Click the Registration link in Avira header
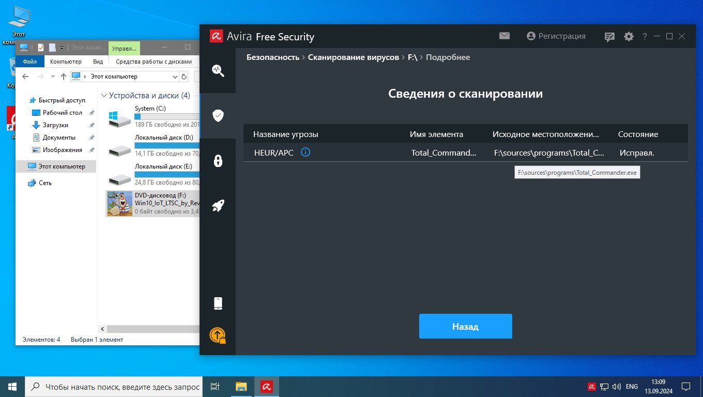Image resolution: width=703 pixels, height=397 pixels. (556, 36)
